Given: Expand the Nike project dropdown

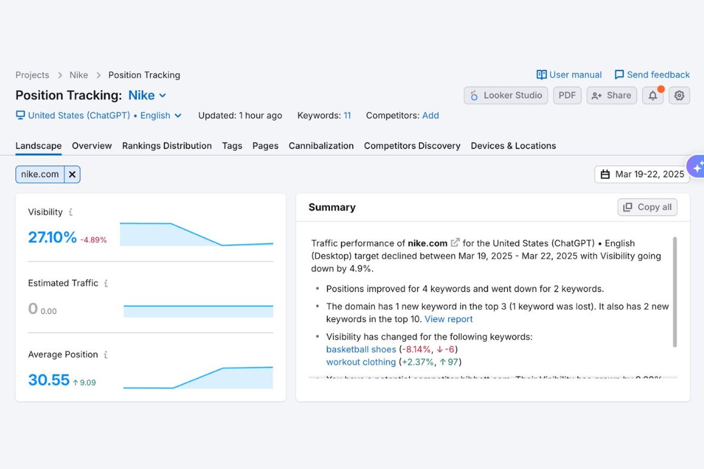Looking at the screenshot, I should tap(147, 95).
